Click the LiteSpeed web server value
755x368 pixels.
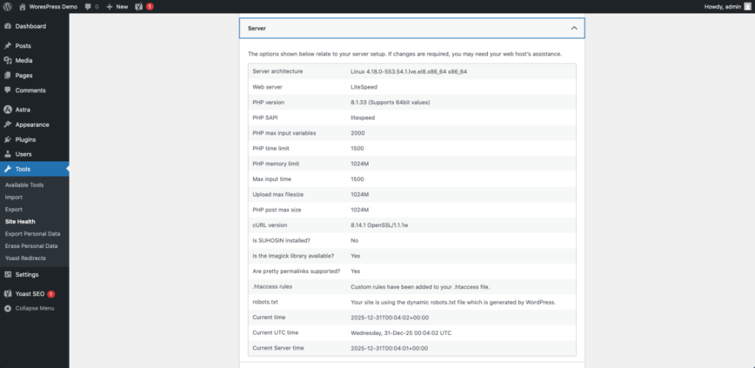click(x=363, y=87)
